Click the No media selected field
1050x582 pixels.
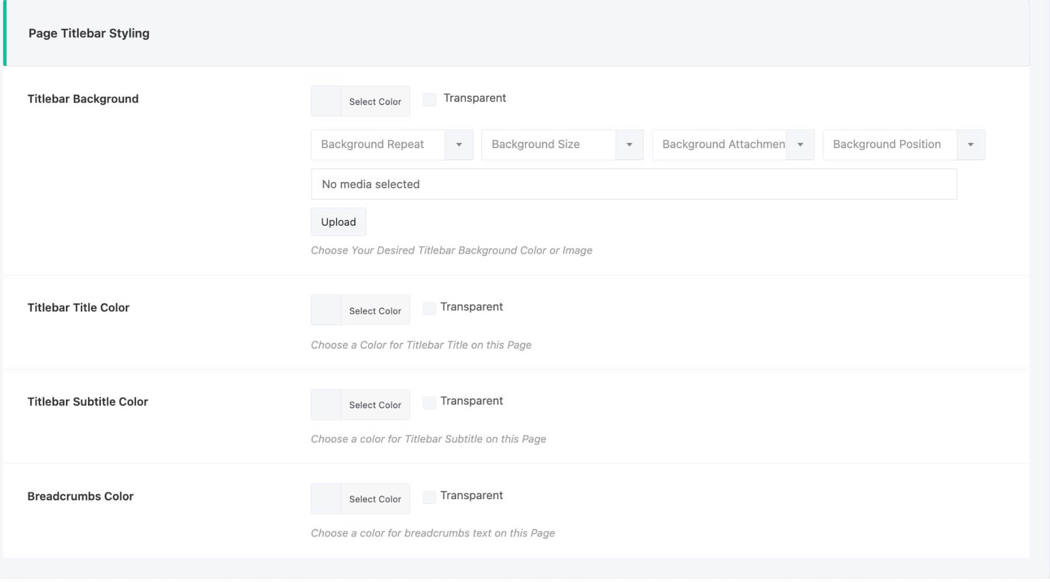(633, 184)
